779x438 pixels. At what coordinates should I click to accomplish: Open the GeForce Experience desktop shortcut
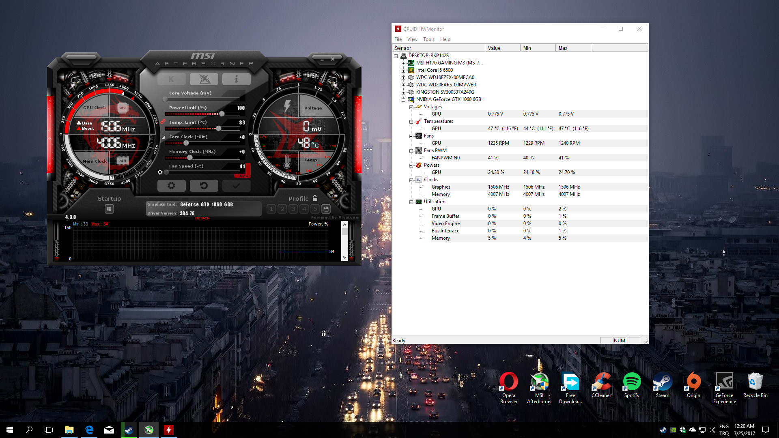click(724, 388)
